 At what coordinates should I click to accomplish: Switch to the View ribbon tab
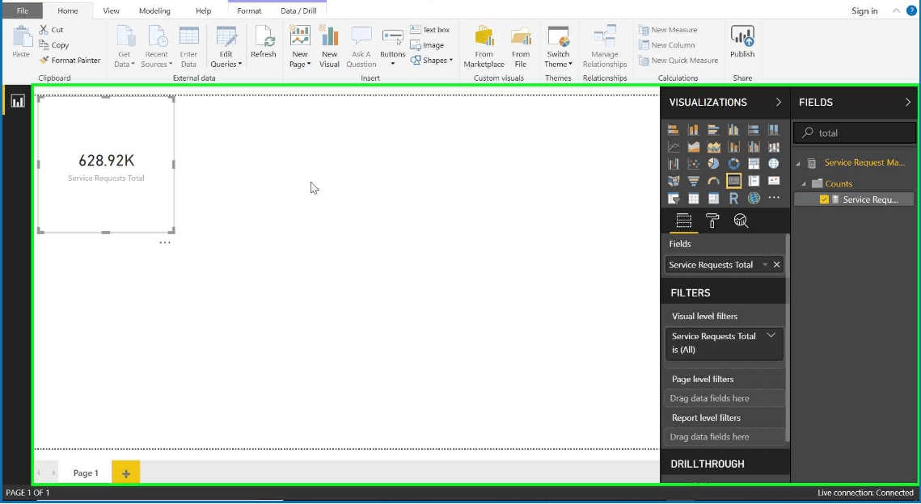[111, 10]
